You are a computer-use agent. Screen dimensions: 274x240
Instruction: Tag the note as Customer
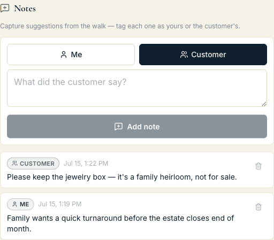203,55
